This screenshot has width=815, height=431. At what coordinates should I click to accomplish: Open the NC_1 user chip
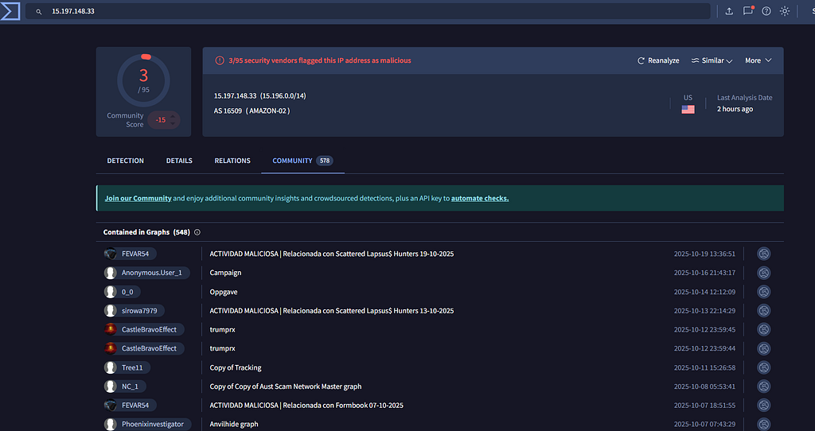pos(125,386)
